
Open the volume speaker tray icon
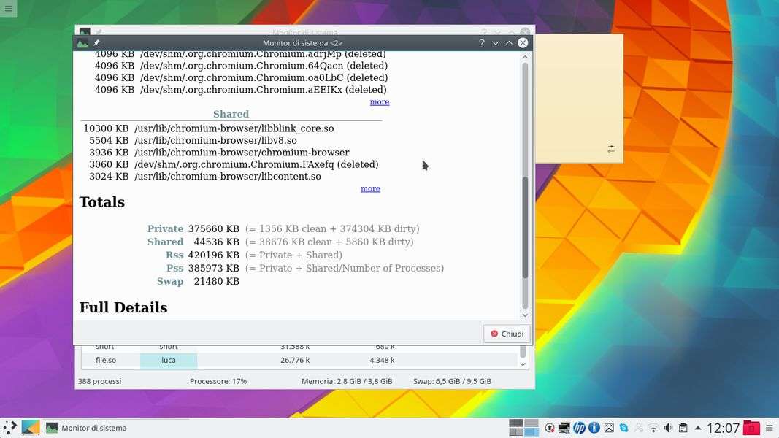[668, 428]
